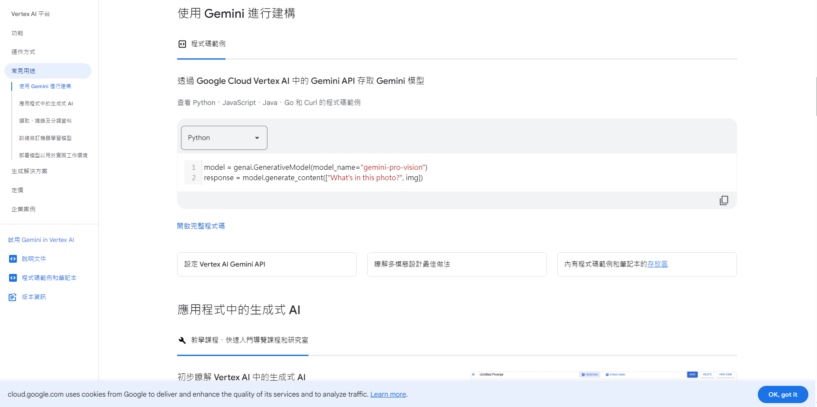Image resolution: width=817 pixels, height=407 pixels.
Task: Open the Python language dropdown
Action: click(224, 138)
